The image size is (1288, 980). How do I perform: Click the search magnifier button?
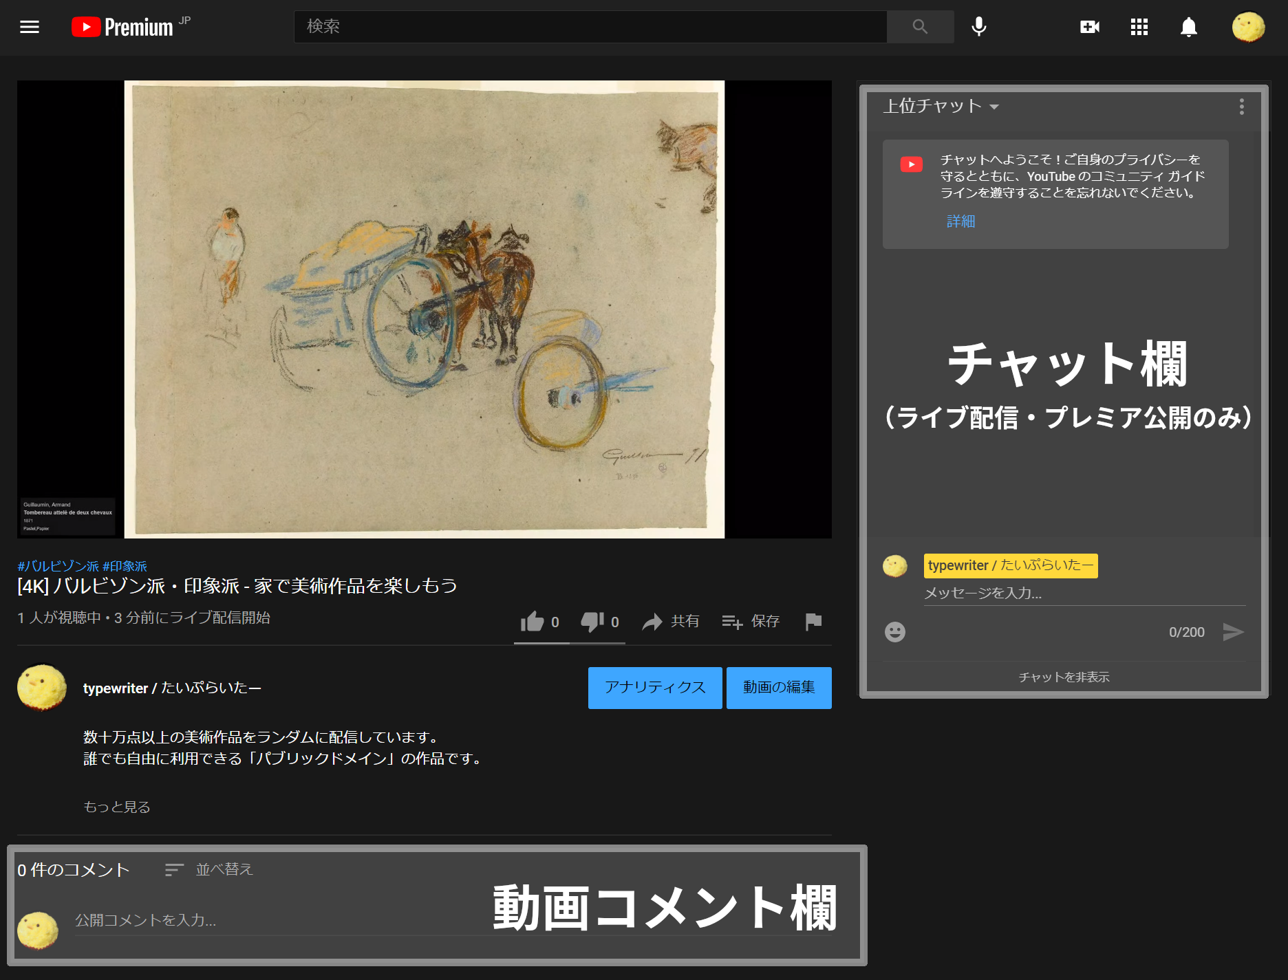[x=920, y=27]
